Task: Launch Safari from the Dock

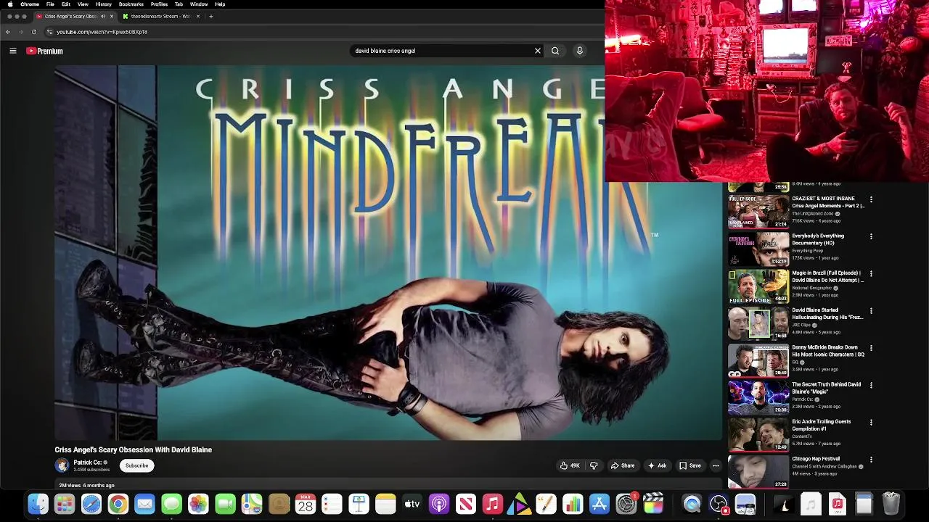Action: click(91, 503)
